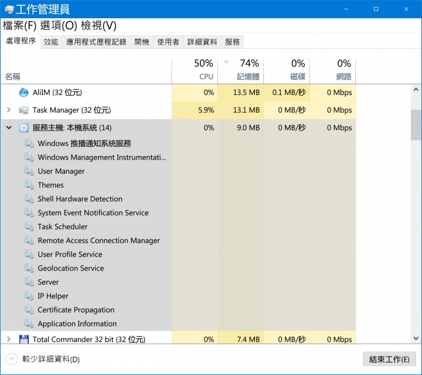
Task: Select the AliIM (32 位元) row
Action: 178,92
